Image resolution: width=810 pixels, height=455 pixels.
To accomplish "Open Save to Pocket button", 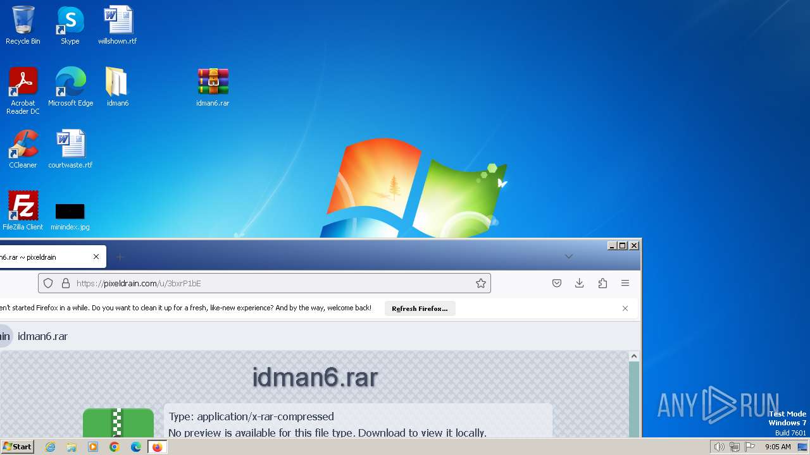I will (x=557, y=283).
